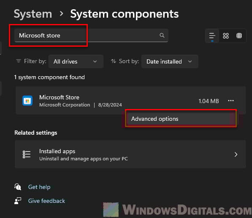This screenshot has height=218, width=252.
Task: Open the three-dot menu for Microsoft Store
Action: coord(231,101)
